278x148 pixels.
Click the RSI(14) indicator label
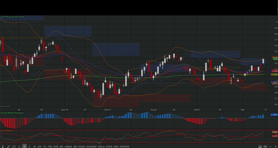tap(7, 130)
